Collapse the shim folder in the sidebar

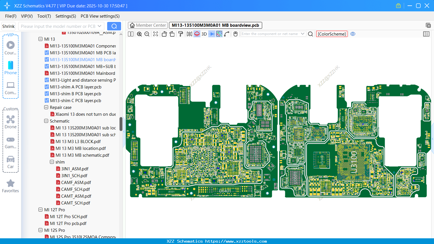(x=52, y=162)
